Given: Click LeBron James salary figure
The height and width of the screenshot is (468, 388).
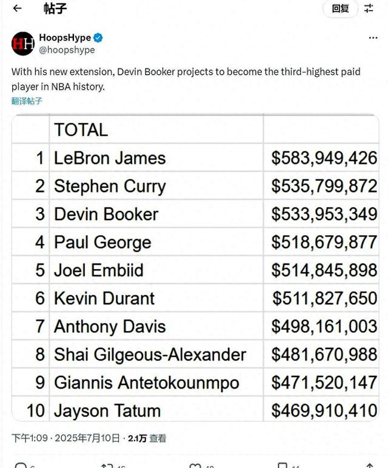Looking at the screenshot, I should (x=324, y=158).
